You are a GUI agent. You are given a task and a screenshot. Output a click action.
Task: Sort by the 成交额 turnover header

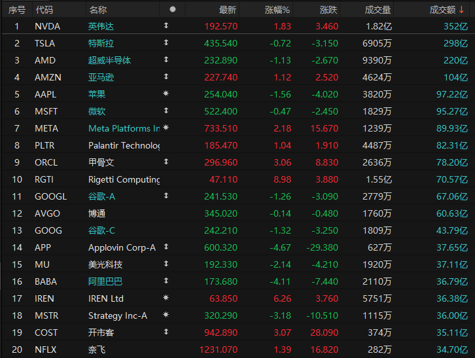[x=442, y=10]
